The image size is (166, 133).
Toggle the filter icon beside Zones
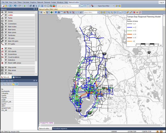[x=6, y=21]
